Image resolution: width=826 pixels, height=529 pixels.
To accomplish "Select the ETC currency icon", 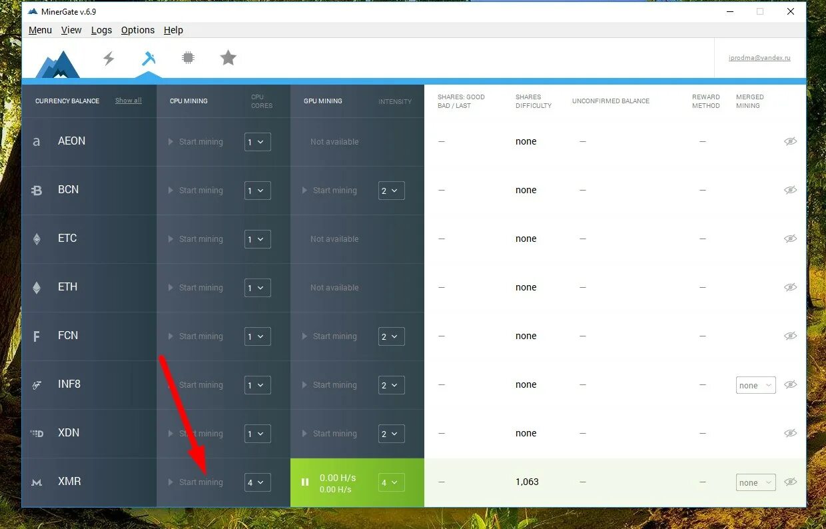I will (37, 239).
